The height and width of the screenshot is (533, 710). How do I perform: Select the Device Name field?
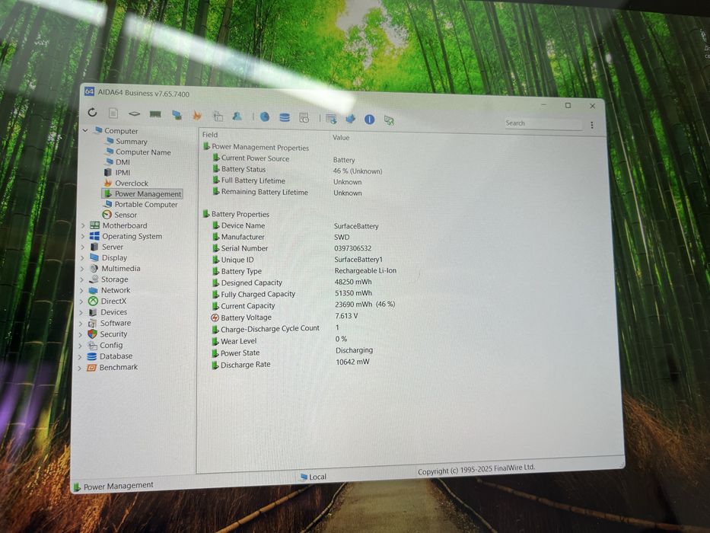point(243,225)
